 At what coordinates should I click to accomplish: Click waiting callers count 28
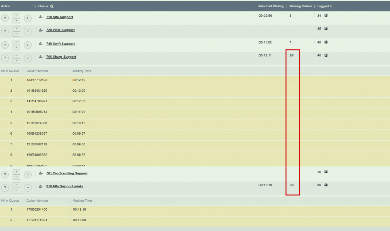(291, 55)
